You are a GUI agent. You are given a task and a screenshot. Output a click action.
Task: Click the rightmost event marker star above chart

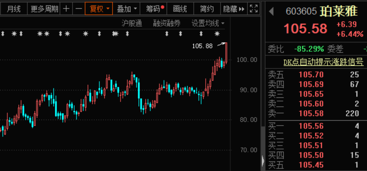click(217, 34)
